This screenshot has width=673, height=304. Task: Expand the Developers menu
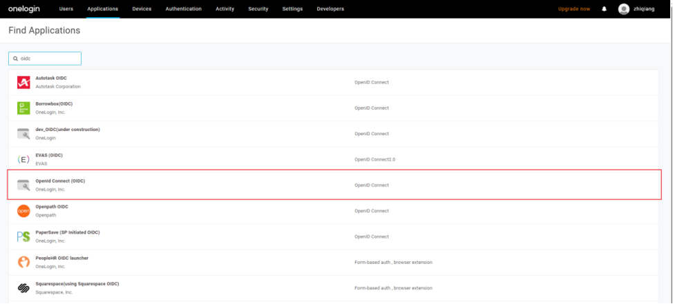coord(330,9)
